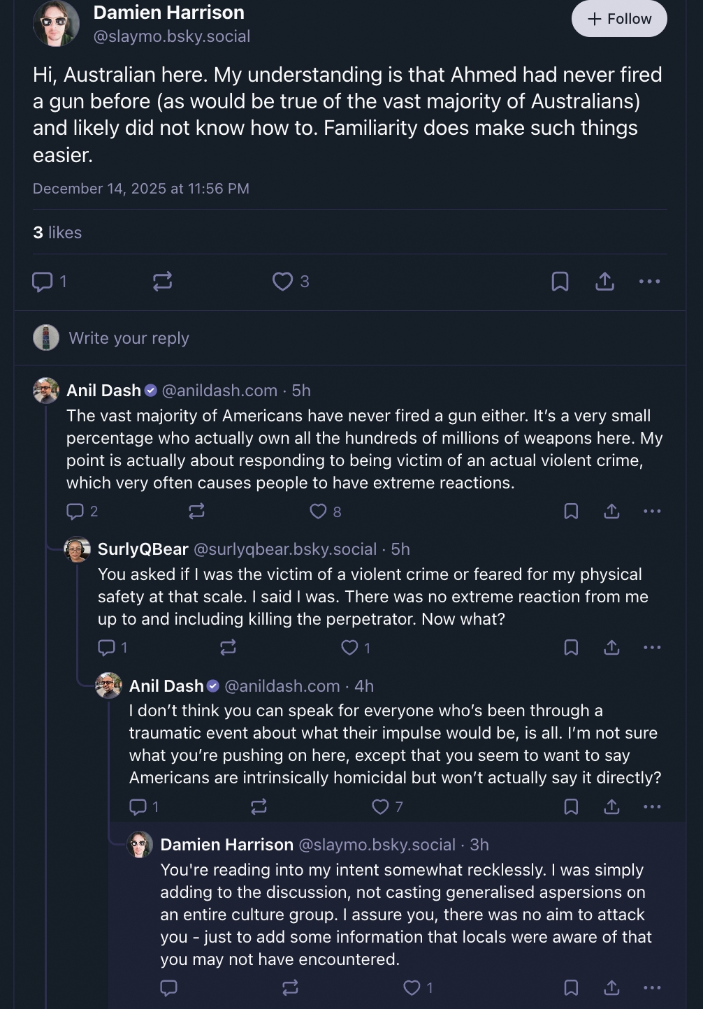The image size is (703, 1009).
Task: Open the @surlyqbear.bsky.social profile handle
Action: point(284,549)
